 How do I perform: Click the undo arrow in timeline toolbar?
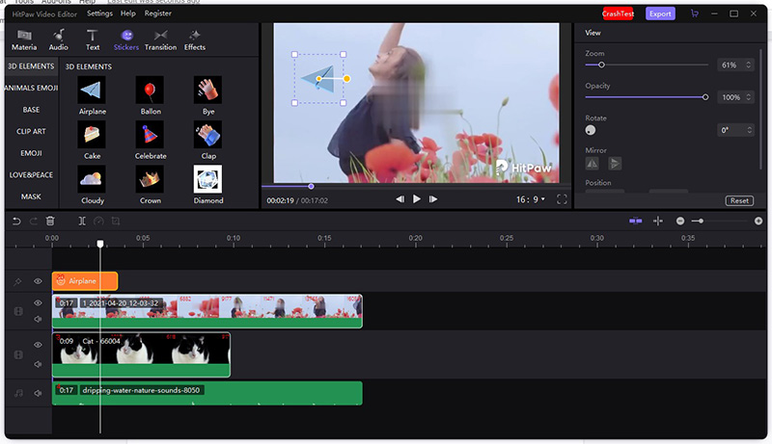(16, 222)
